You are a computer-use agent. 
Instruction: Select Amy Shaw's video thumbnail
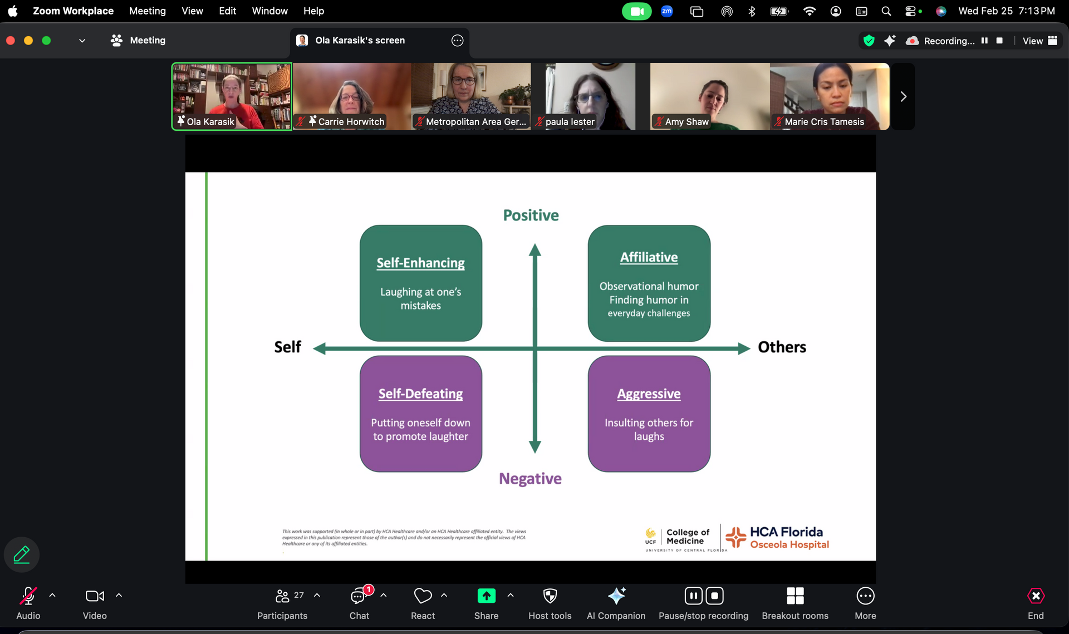[x=709, y=96]
